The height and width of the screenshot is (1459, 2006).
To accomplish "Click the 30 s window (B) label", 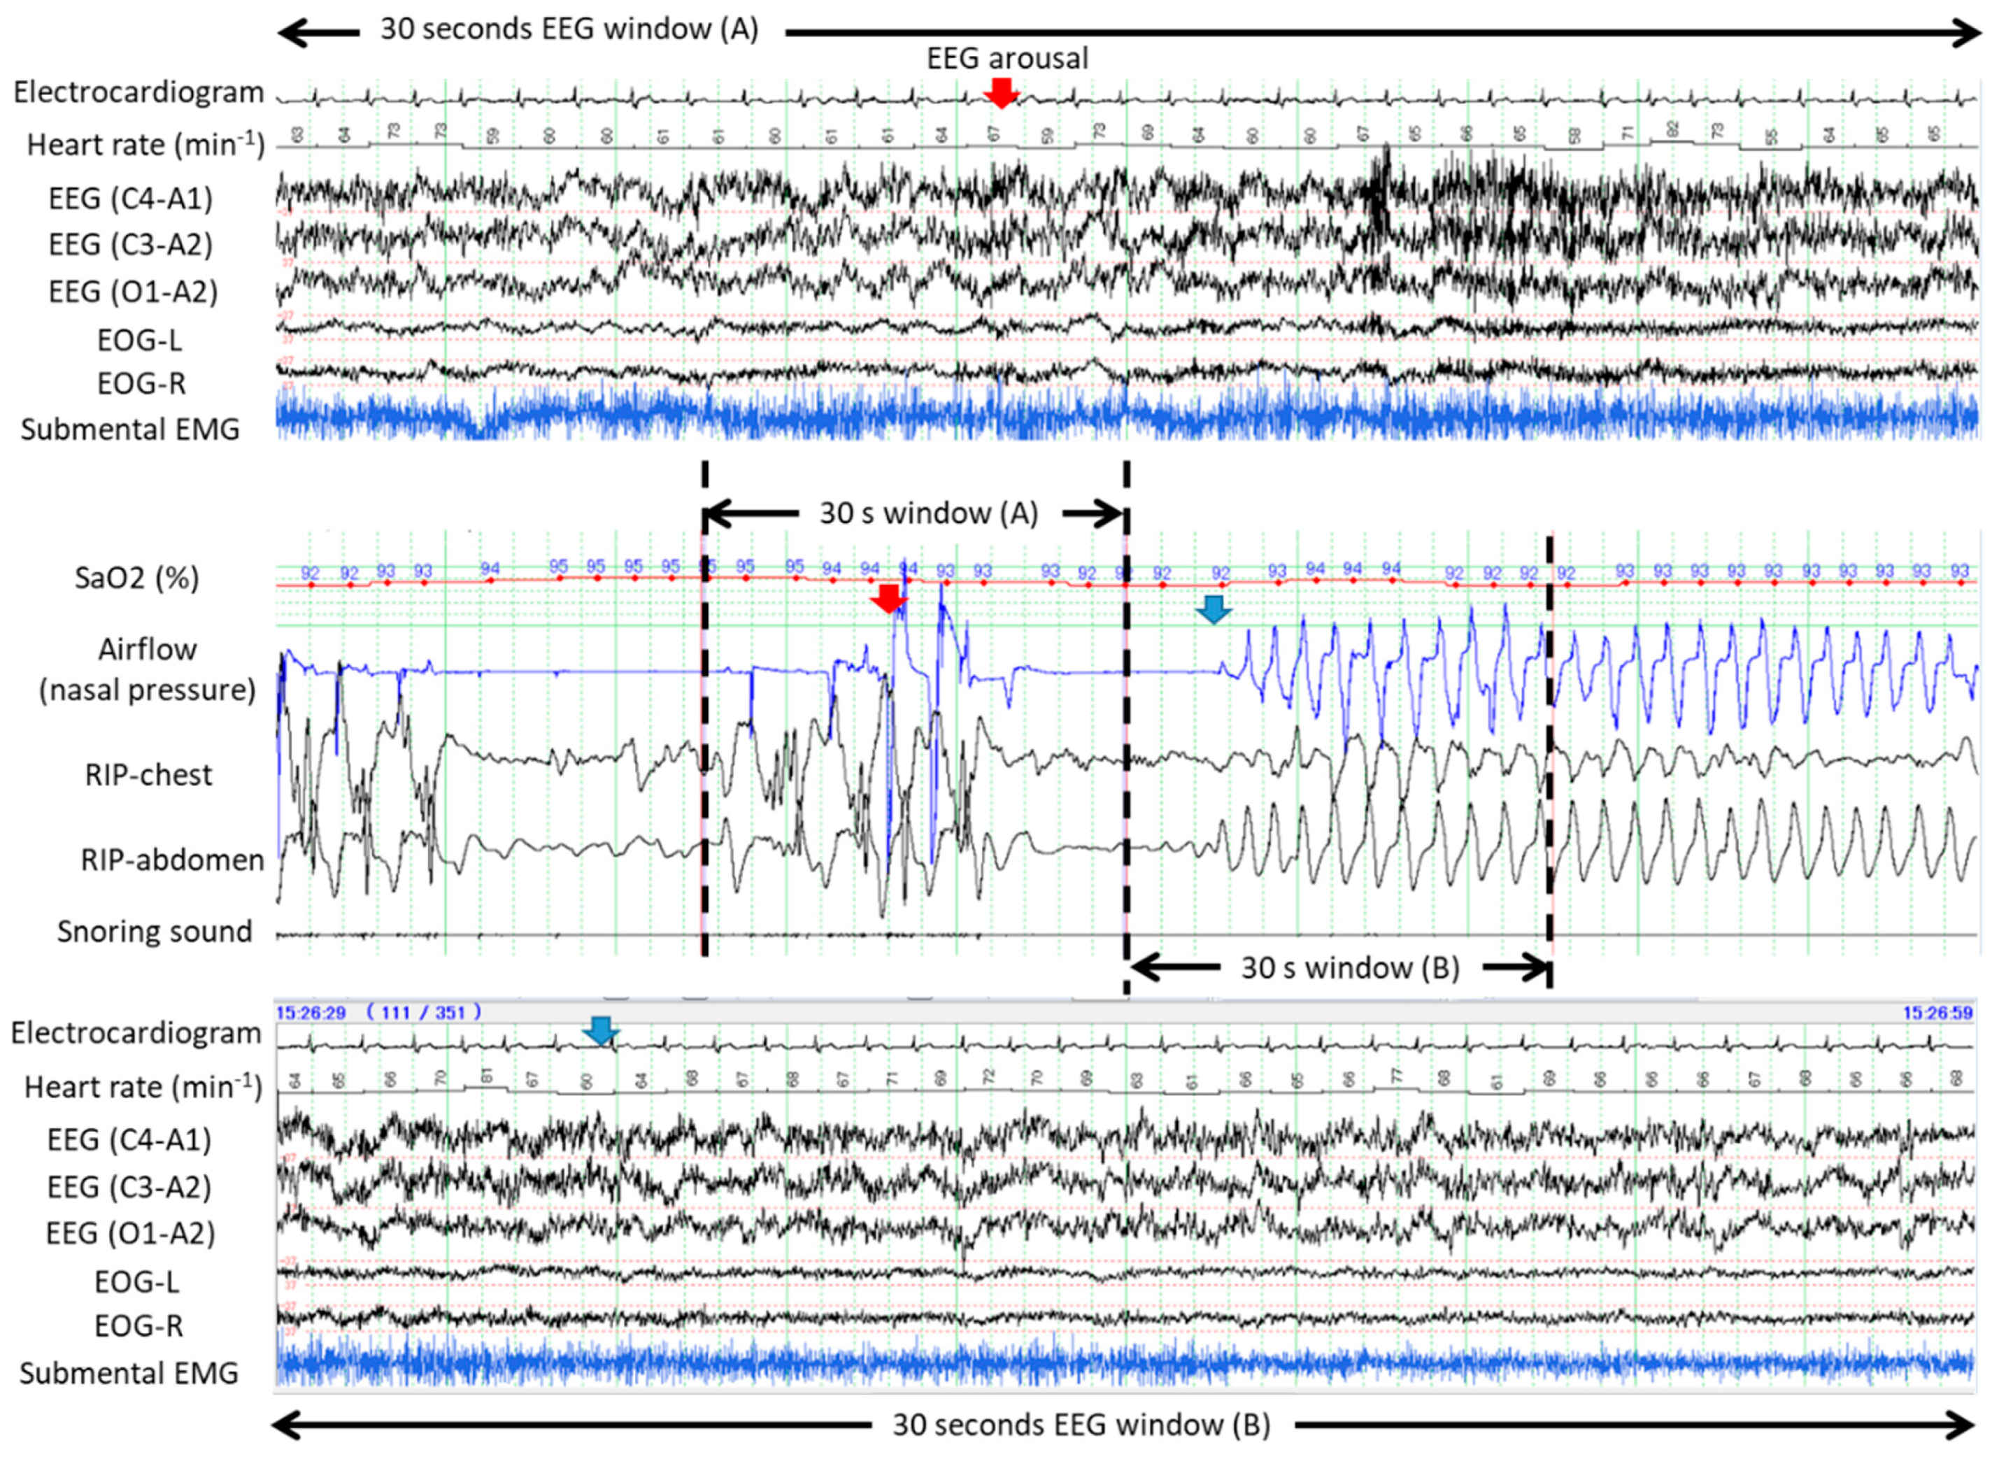I will pos(1350,968).
